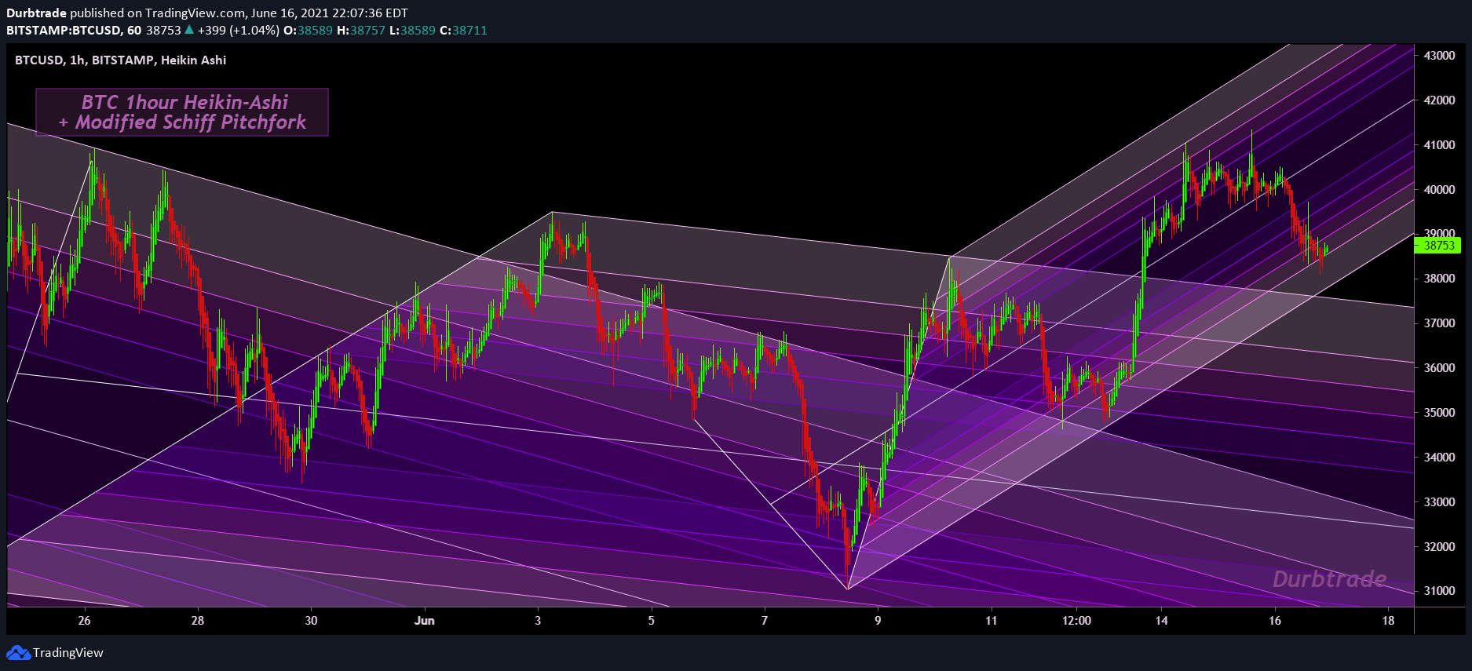Click the '9' date label on time axis
Image resolution: width=1472 pixels, height=671 pixels.
coord(878,621)
